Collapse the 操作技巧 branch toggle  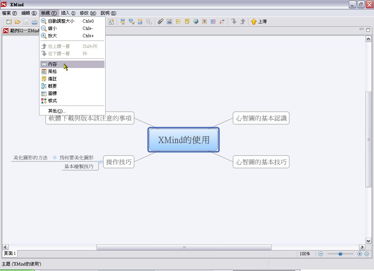pos(101,162)
